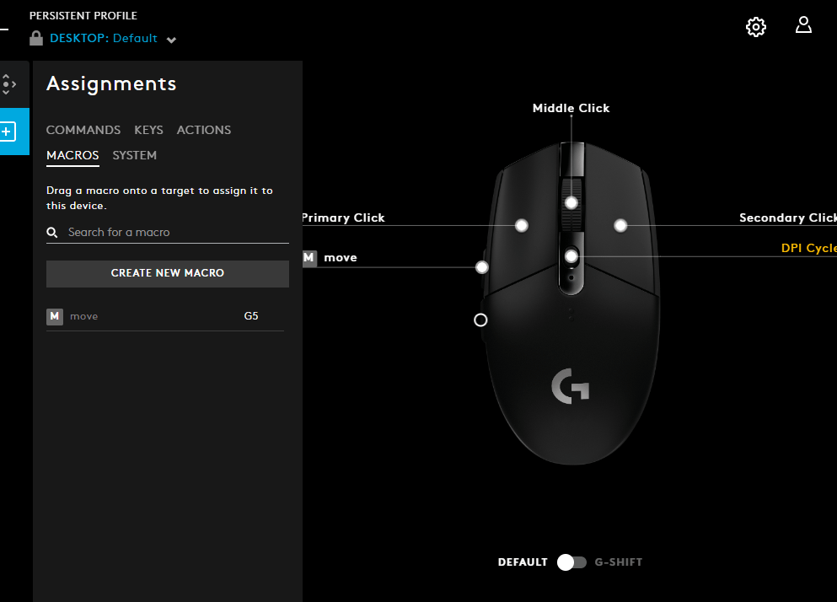The width and height of the screenshot is (837, 602).
Task: Click the CREATE NEW MACRO button
Action: point(168,273)
